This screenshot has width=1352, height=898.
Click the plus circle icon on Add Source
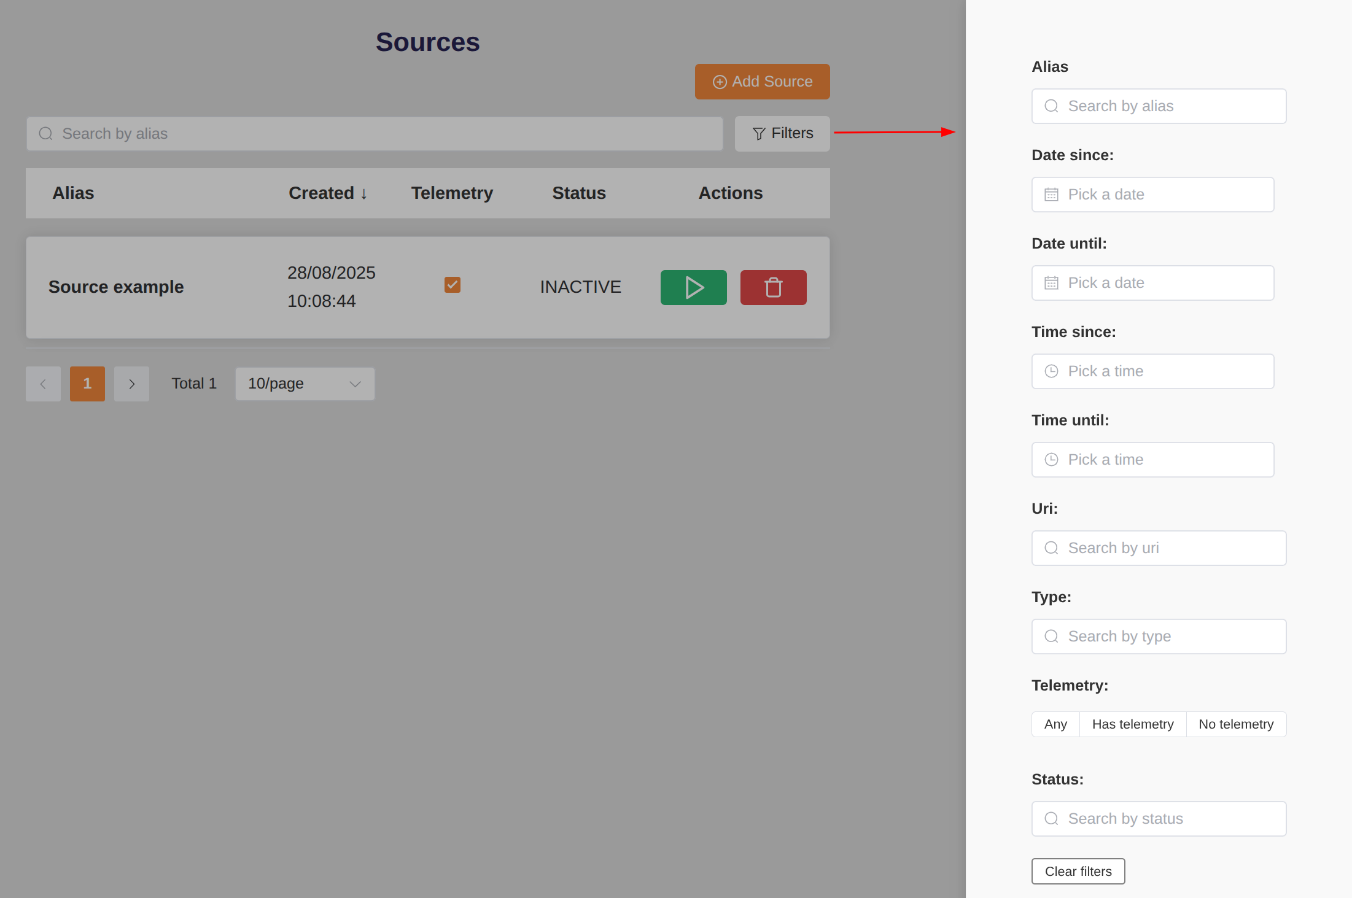pos(720,82)
